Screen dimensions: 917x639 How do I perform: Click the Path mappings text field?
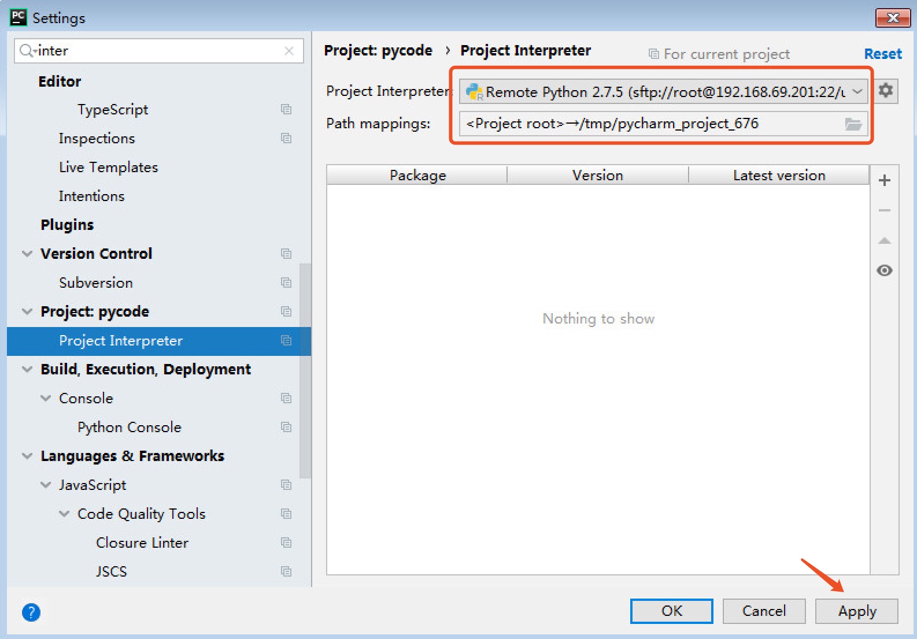[663, 124]
